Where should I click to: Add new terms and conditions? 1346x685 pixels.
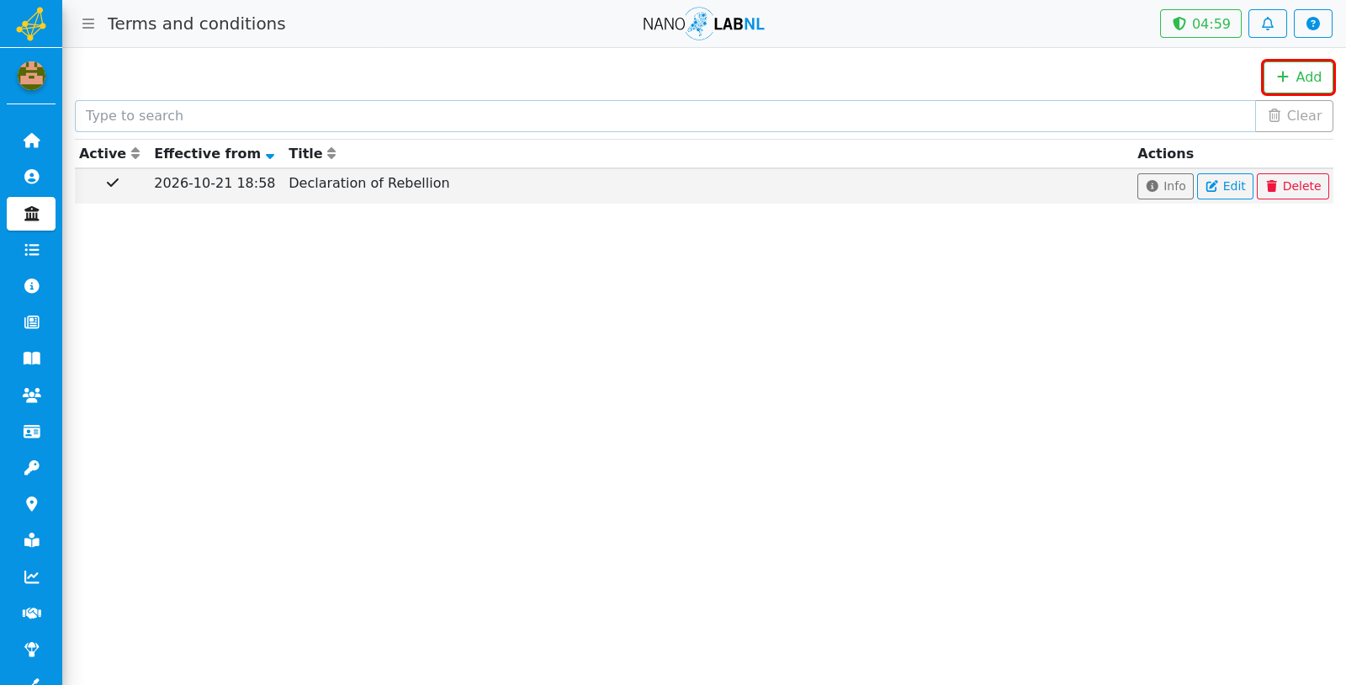1298,77
